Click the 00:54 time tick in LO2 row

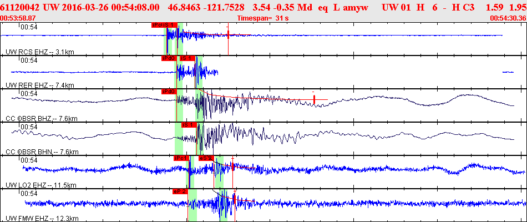tap(29, 160)
